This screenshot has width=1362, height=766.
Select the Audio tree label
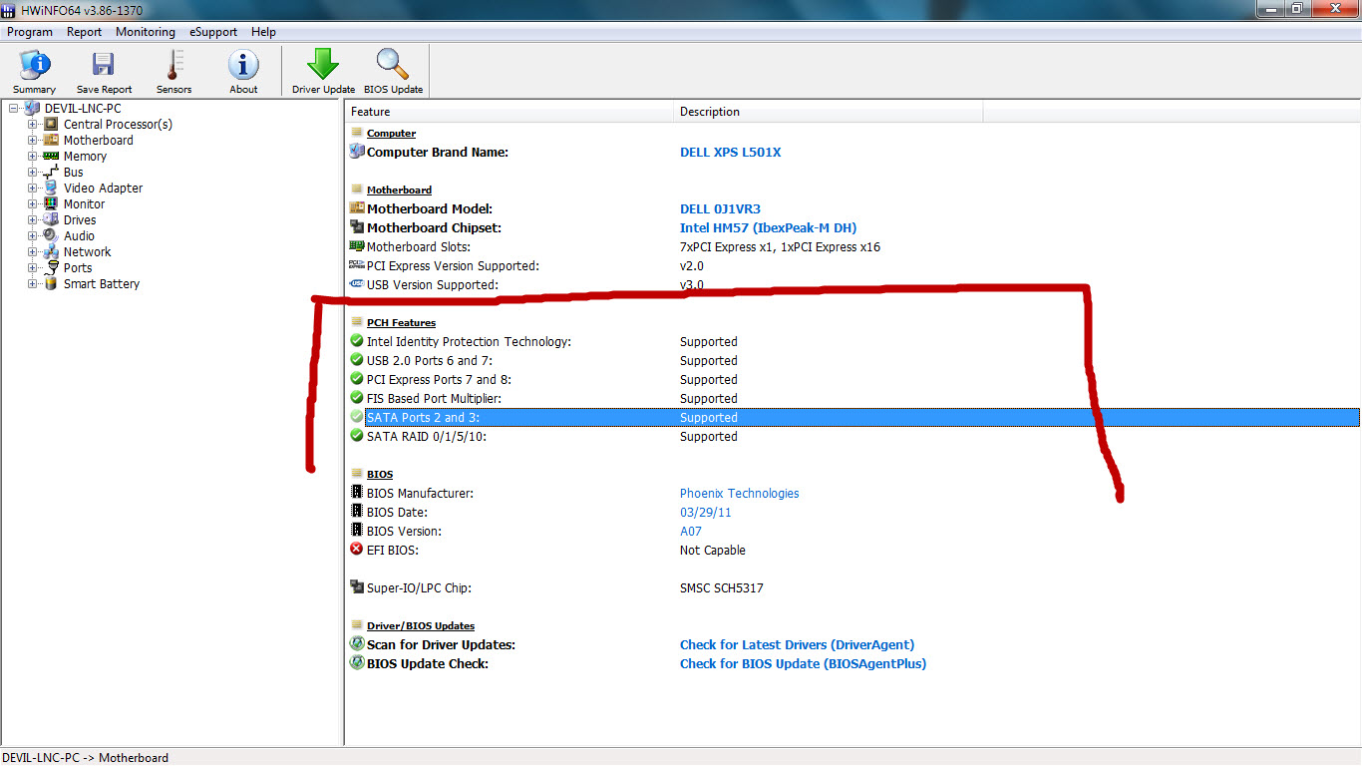(x=79, y=235)
